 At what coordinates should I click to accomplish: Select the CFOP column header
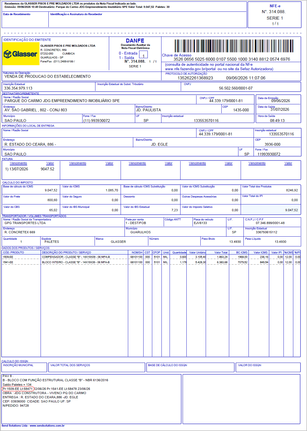point(156,252)
